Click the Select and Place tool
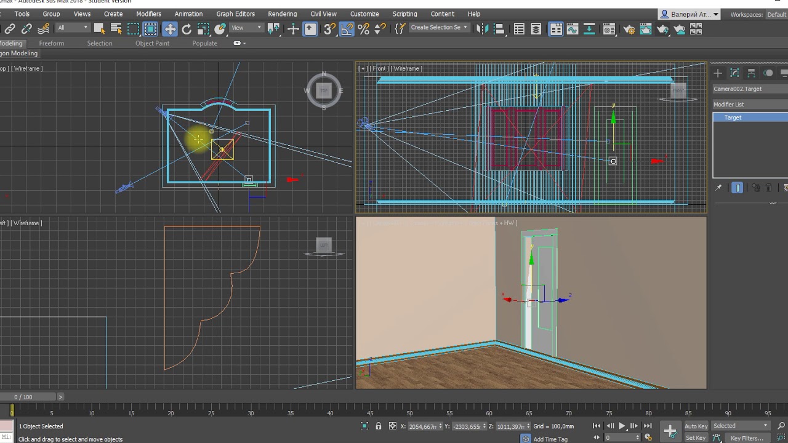Viewport: 788px width, 443px height. [220, 29]
